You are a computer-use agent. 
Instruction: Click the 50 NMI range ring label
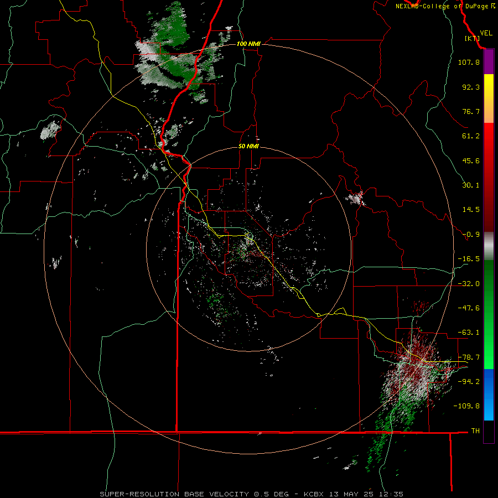[248, 146]
